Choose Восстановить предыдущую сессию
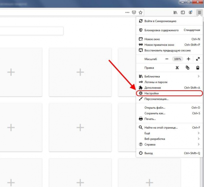The width and height of the screenshot is (204, 187). pos(169,50)
